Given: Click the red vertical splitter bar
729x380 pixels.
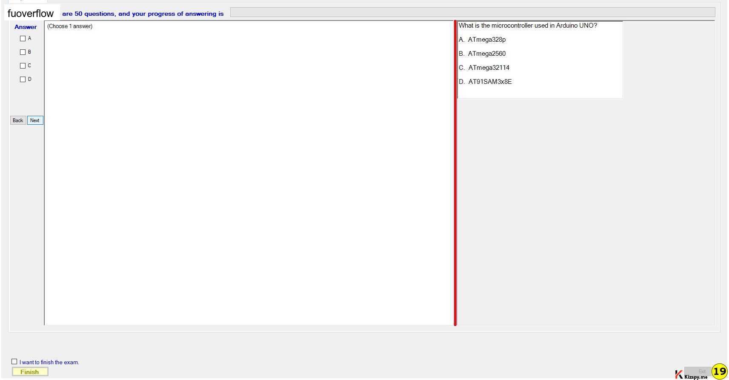Looking at the screenshot, I should point(455,173).
